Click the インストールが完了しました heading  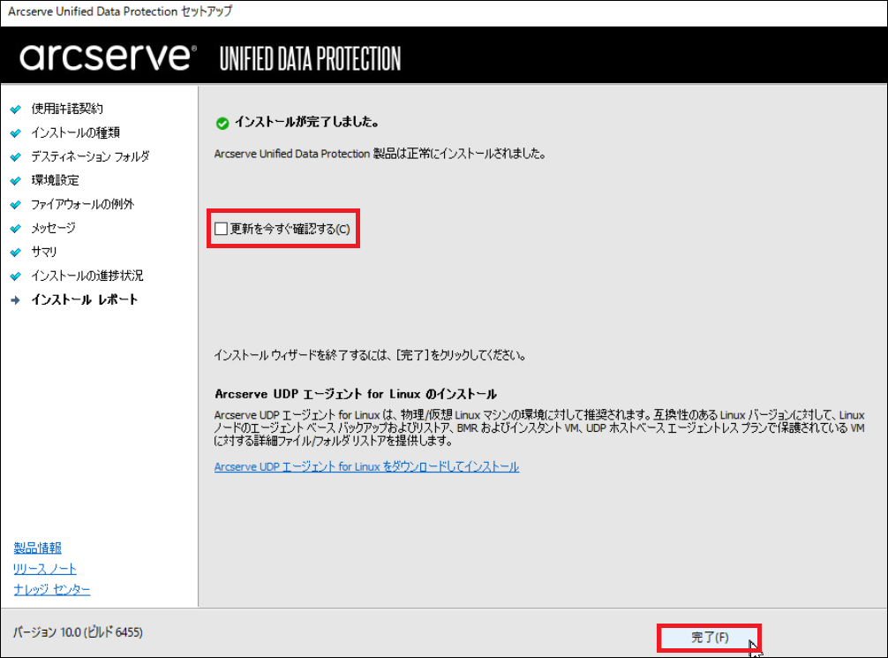[306, 122]
